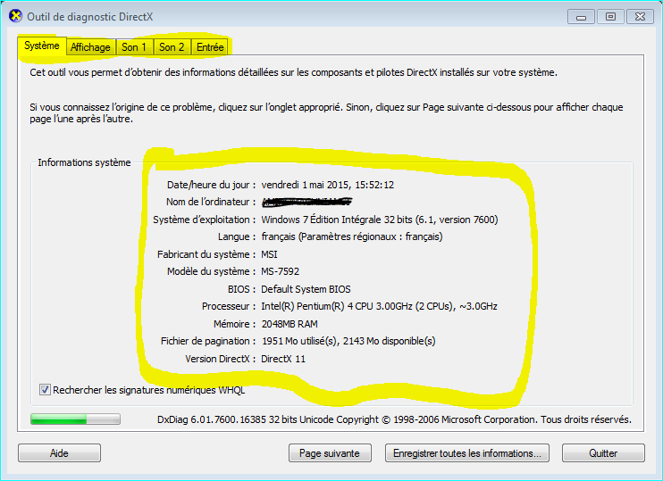Click the '2048MB RAM' memory value
Screen dimensions: 663x481
point(290,324)
